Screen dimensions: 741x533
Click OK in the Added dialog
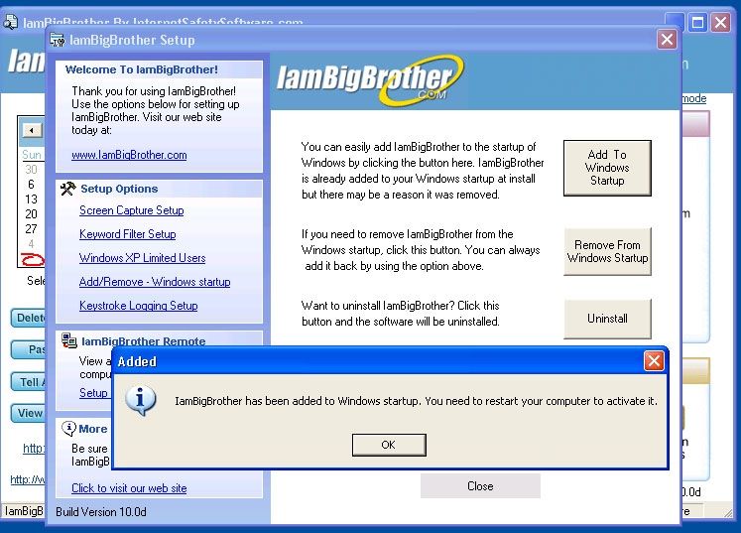coord(389,445)
